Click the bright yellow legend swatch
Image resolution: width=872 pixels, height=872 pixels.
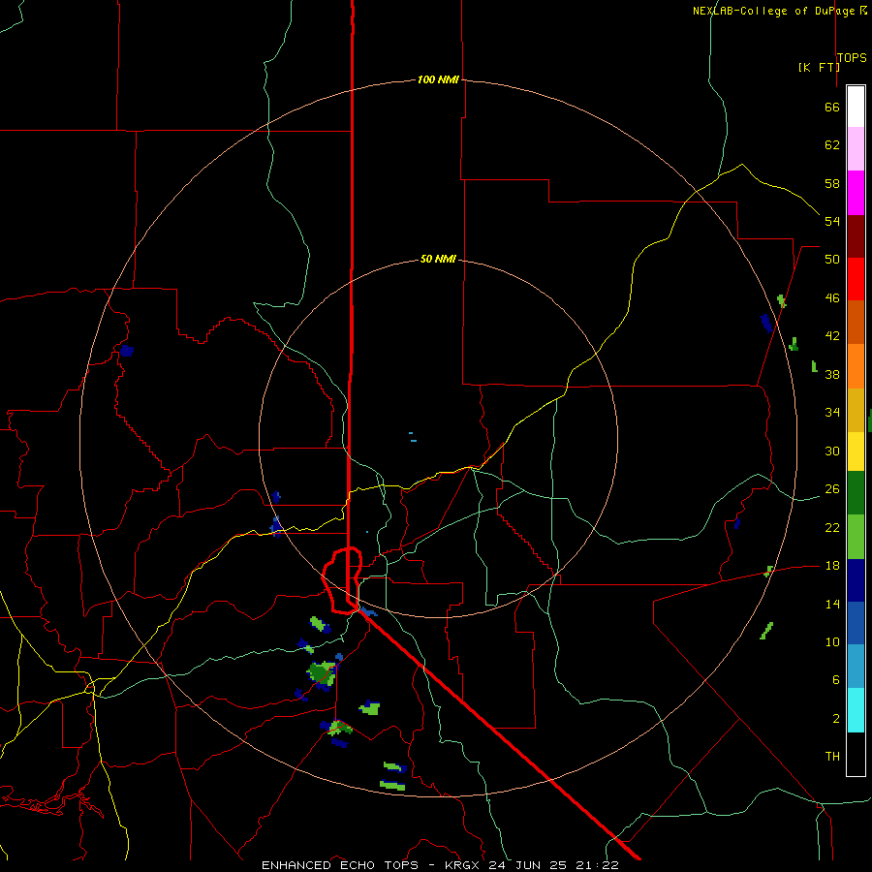856,452
